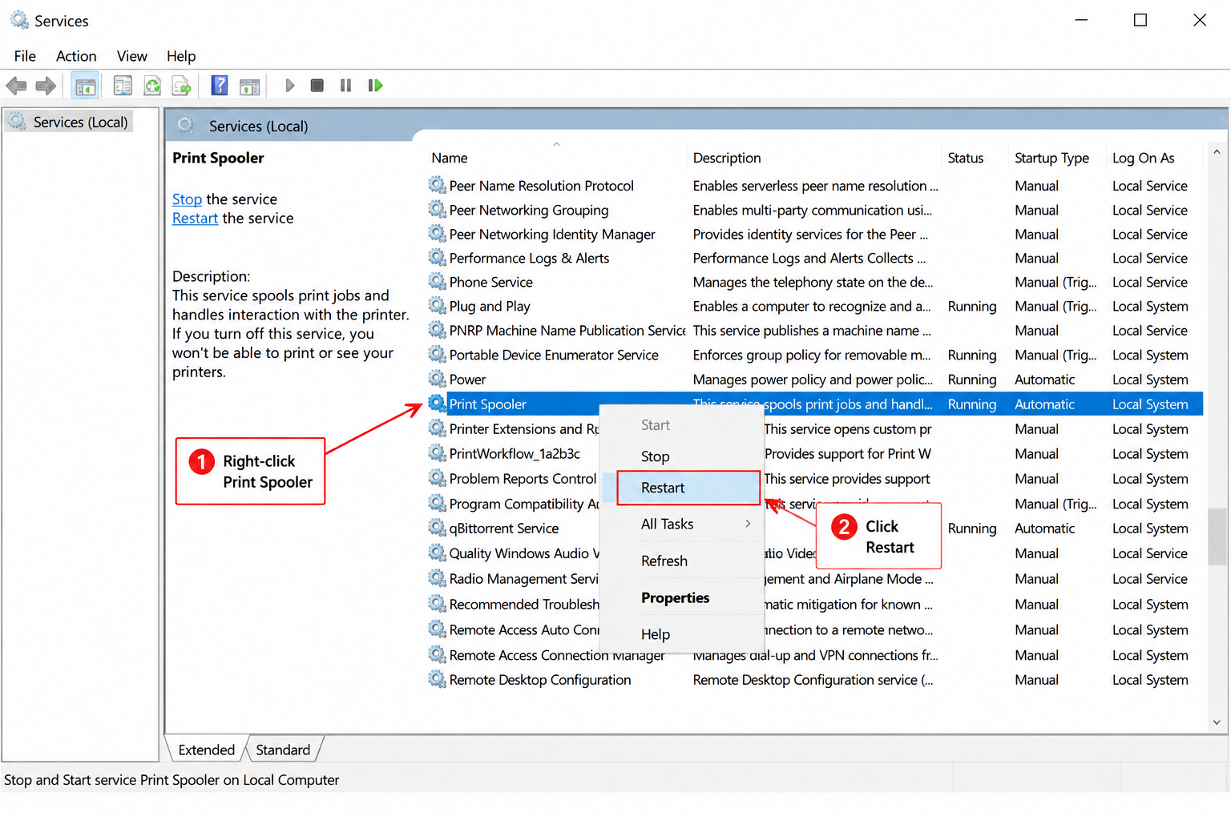This screenshot has width=1231, height=820.
Task: Select the Program Compatibility Assistant row
Action: 814,504
